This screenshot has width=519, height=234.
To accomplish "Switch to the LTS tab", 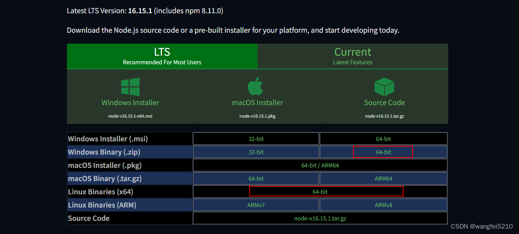I will point(162,56).
